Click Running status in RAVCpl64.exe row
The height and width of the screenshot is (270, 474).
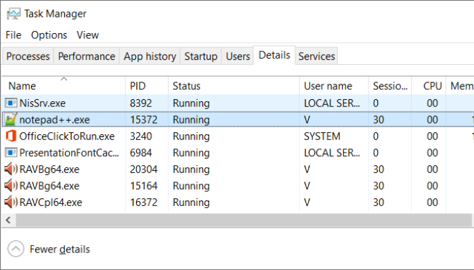191,202
